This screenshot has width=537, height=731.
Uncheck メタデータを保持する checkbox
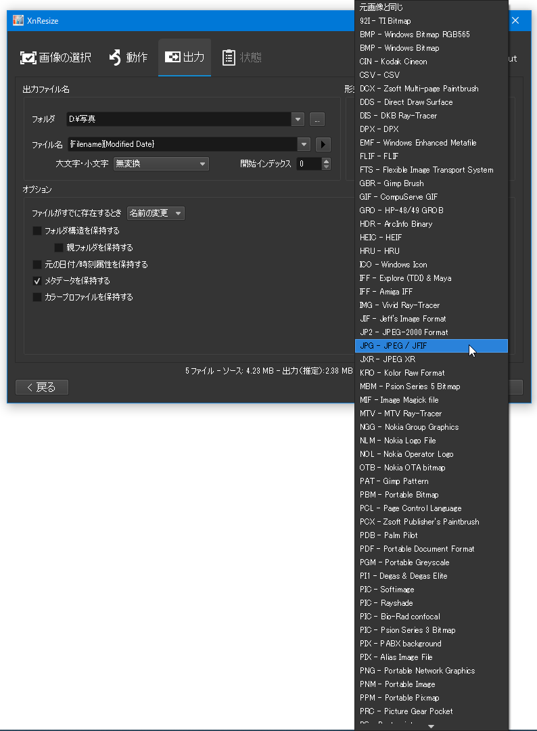[x=37, y=281]
